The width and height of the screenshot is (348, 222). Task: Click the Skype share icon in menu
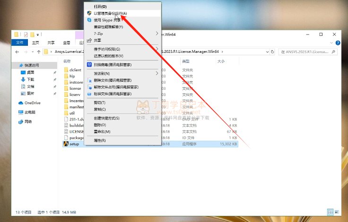click(x=89, y=20)
